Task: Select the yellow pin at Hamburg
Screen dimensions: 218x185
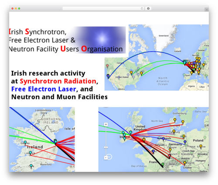Action: (x=174, y=132)
